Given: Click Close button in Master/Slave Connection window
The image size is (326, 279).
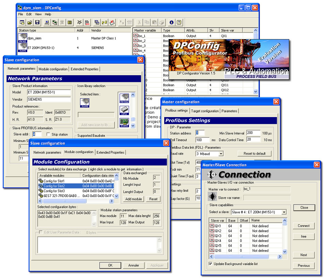Looking at the screenshot, I should point(304,208).
